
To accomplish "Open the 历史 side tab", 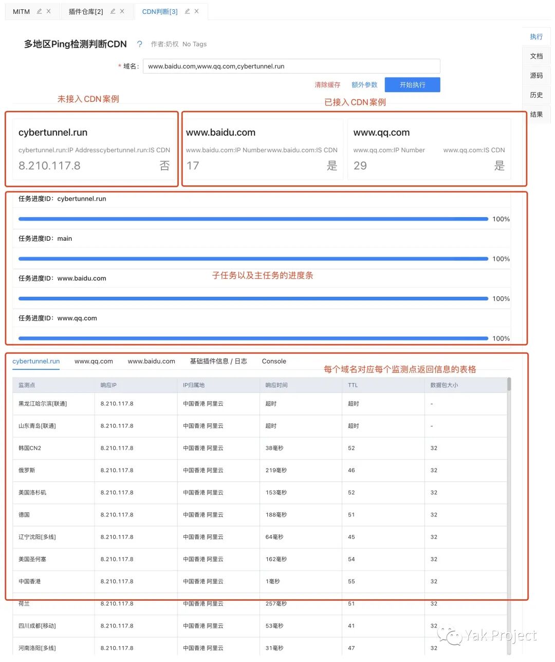I will [x=536, y=95].
